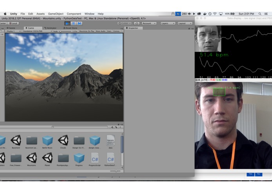Image resolution: width=272 pixels, height=193 pixels.
Task: Adjust the Project icon size slider
Action: coord(115,171)
